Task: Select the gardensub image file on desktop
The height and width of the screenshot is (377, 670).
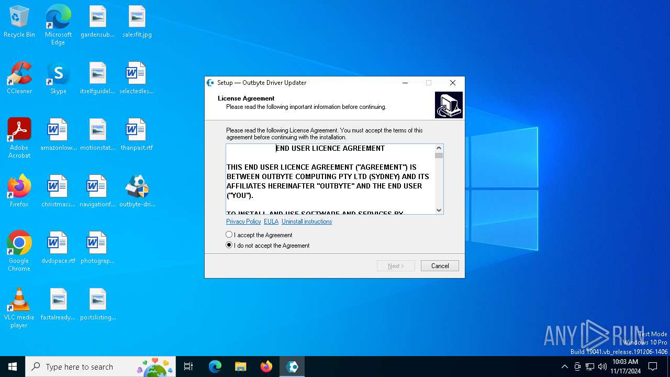Action: pos(97,22)
